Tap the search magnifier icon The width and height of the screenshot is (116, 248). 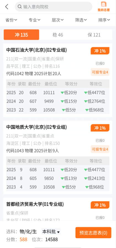tap(20, 7)
